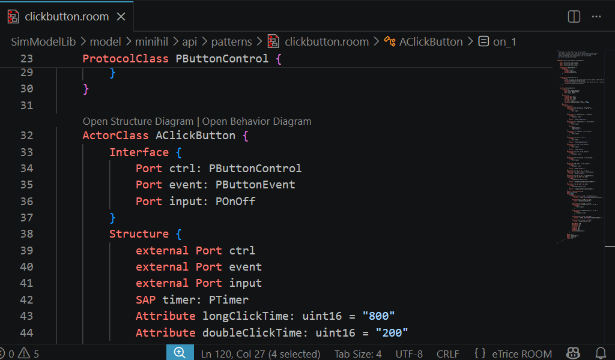Click external Port ctrl on line 39
Image resolution: width=615 pixels, height=360 pixels.
[195, 250]
